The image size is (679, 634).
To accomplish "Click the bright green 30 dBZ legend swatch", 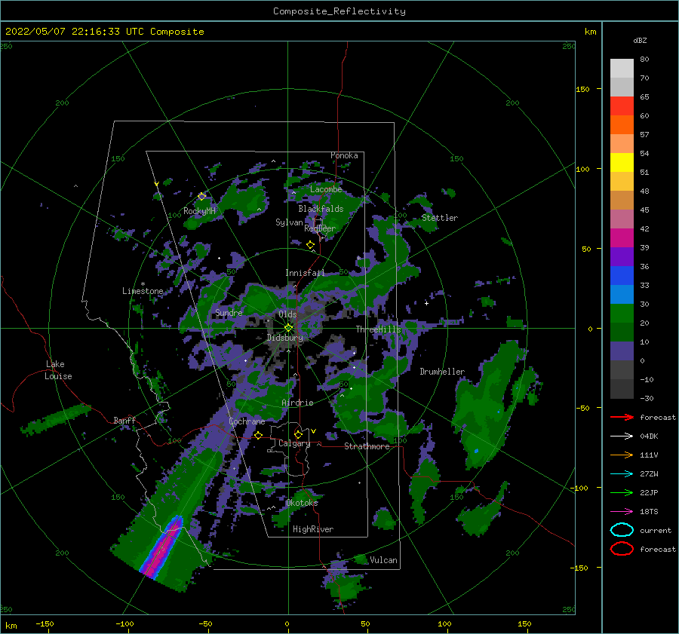I will click(622, 314).
